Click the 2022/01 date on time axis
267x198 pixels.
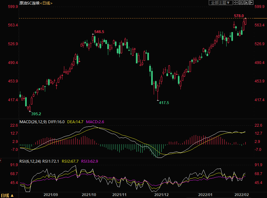205,194
